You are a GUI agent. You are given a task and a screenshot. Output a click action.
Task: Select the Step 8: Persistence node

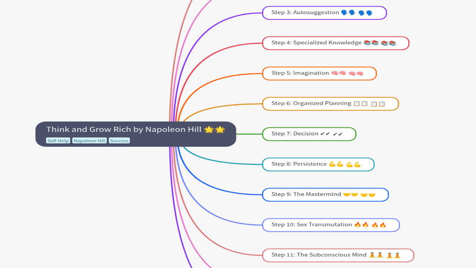(318, 165)
